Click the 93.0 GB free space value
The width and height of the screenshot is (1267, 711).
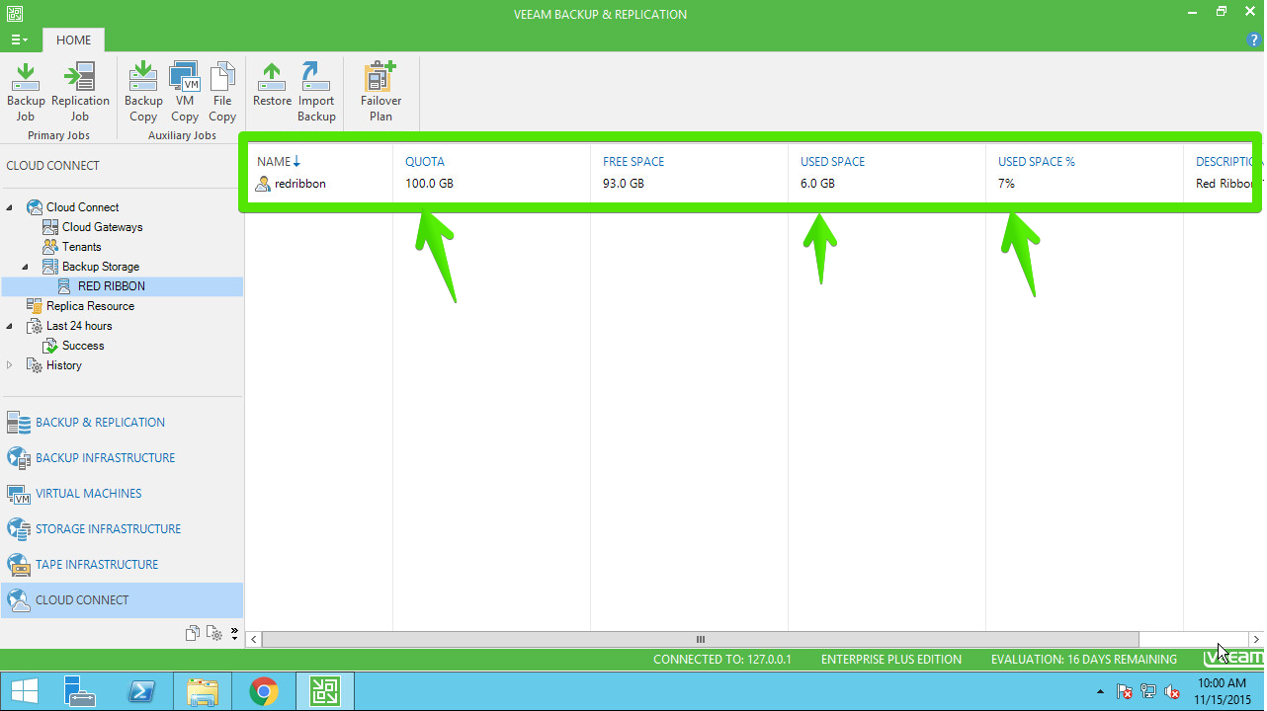(624, 184)
